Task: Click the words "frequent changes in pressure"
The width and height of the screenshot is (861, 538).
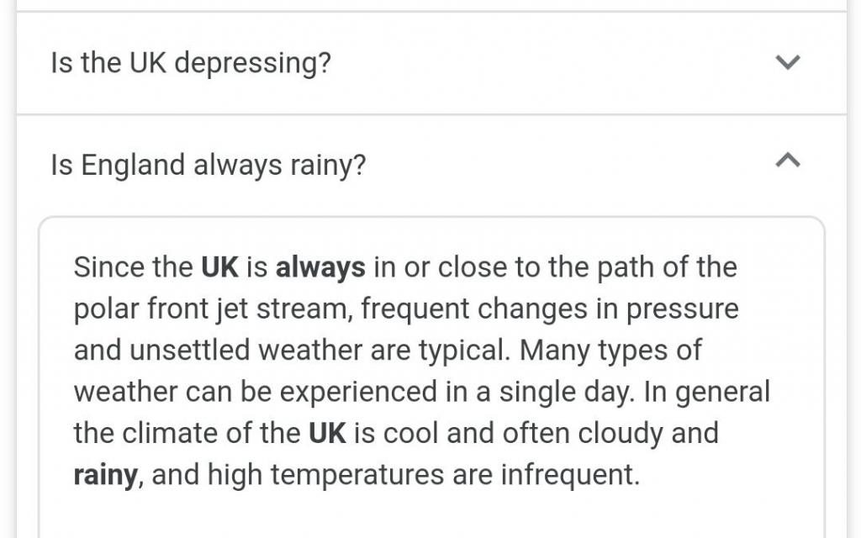Action: (549, 309)
